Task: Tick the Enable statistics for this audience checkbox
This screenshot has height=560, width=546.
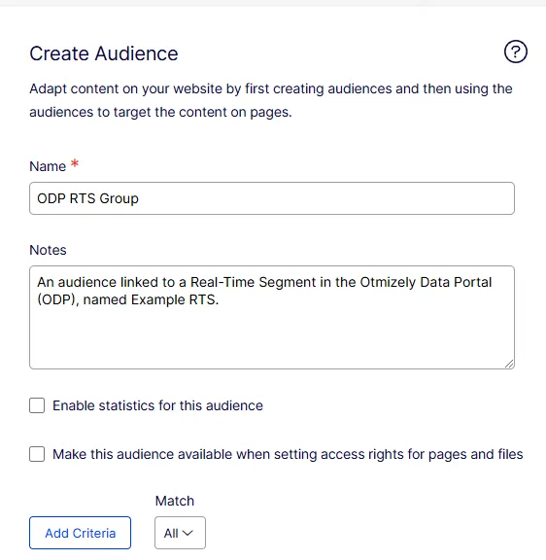Action: click(37, 405)
